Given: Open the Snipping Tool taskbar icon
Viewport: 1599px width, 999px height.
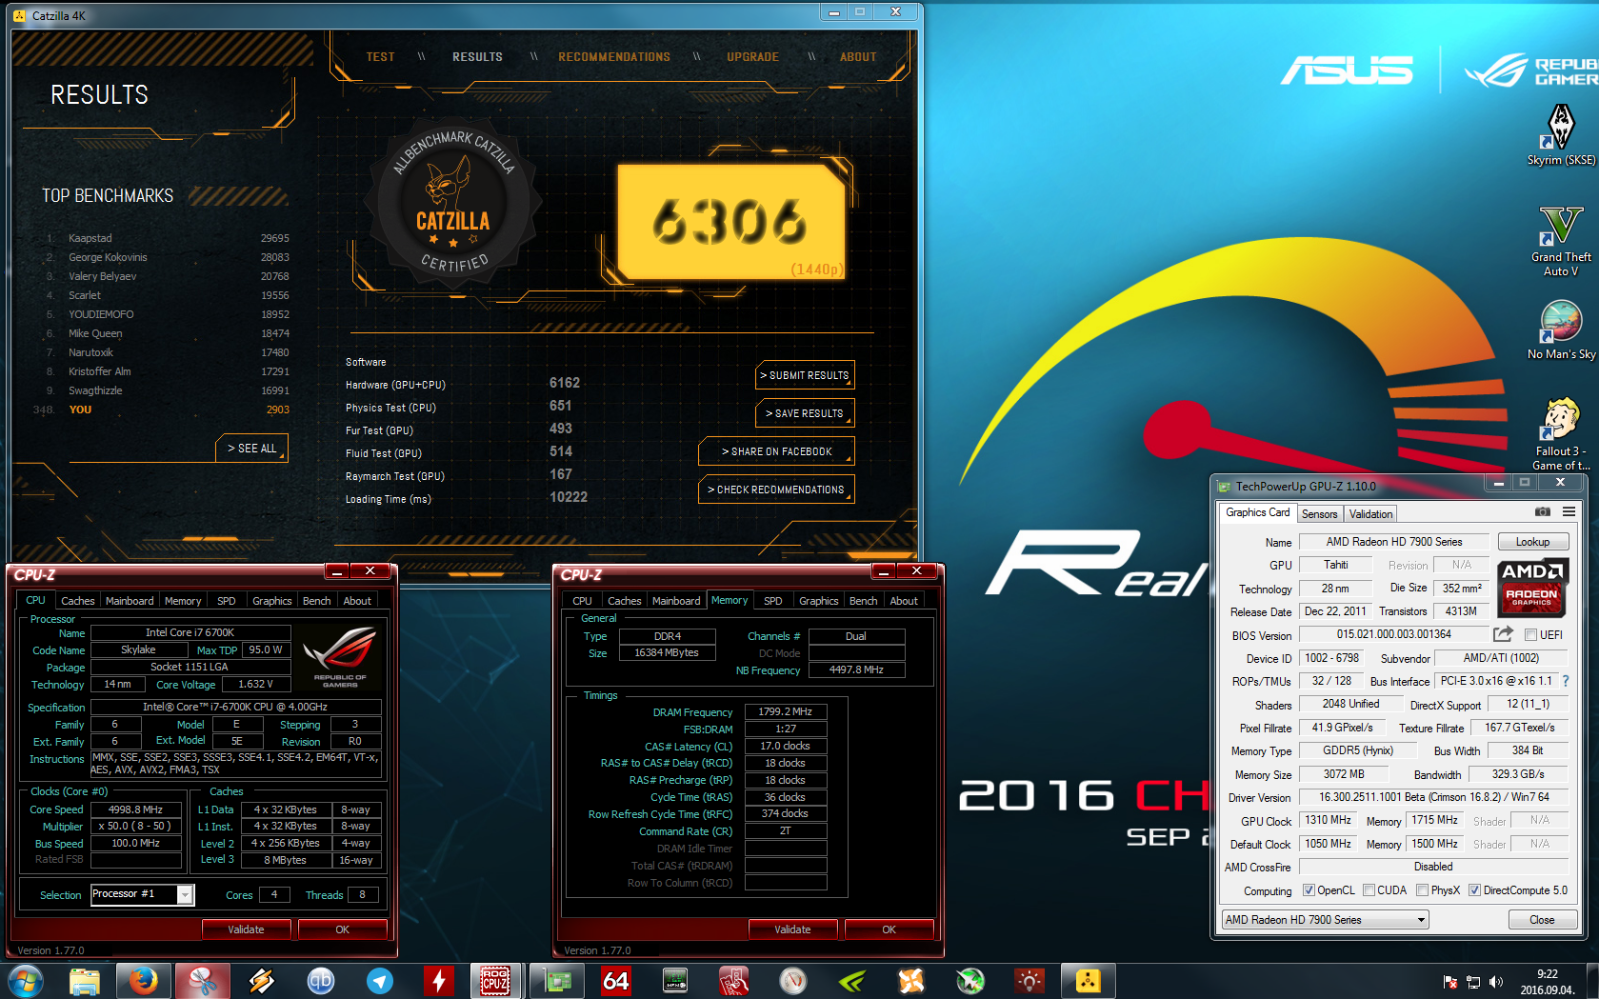Looking at the screenshot, I should point(203,981).
